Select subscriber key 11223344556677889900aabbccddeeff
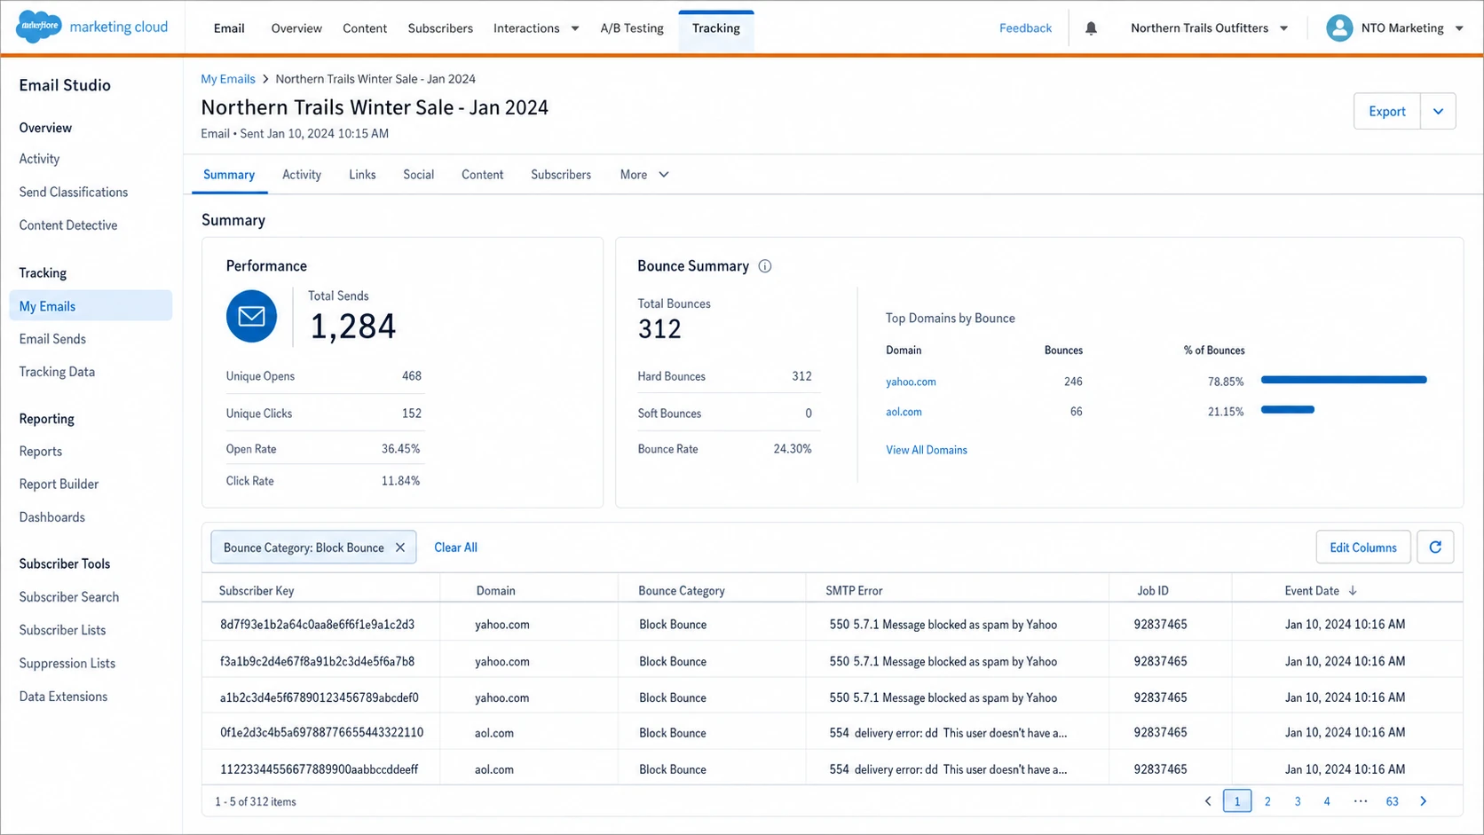 coord(319,769)
